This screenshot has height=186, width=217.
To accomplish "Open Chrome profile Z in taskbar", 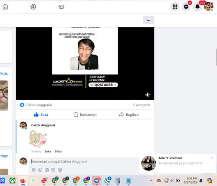I will point(65,180).
